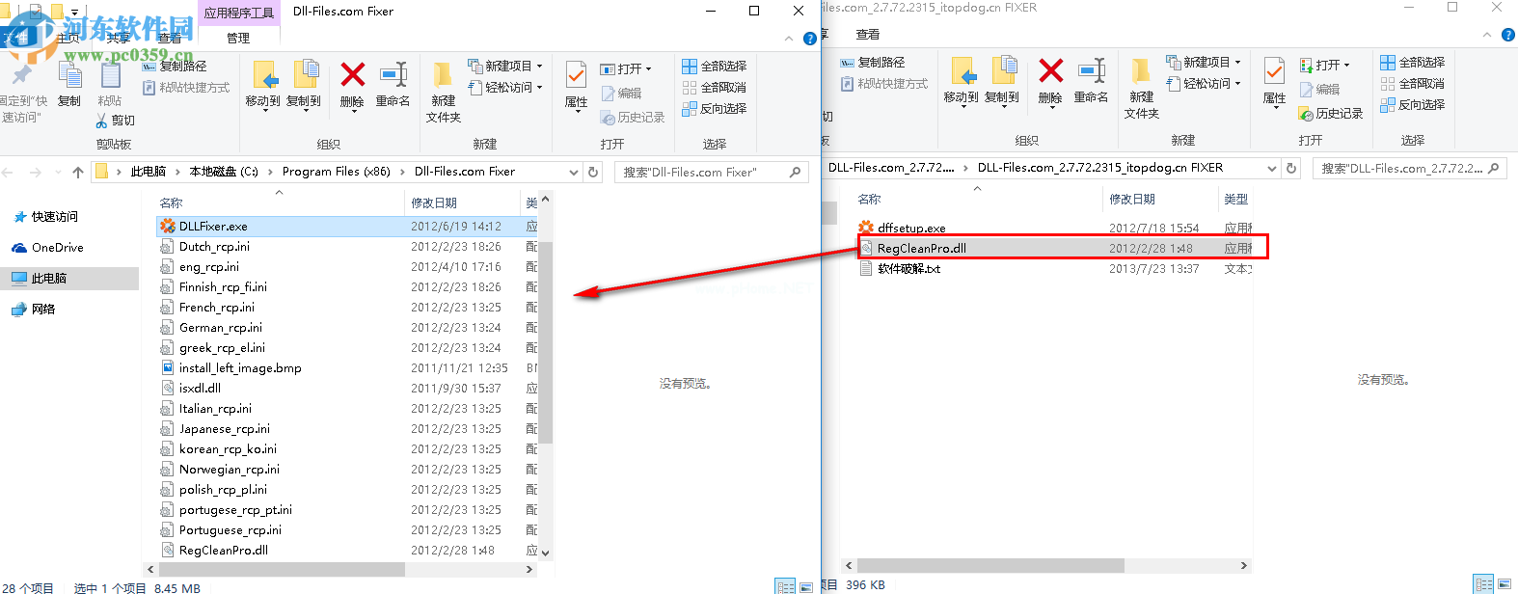Click search box in left window
Screen dimensions: 1518x594
tap(710, 172)
